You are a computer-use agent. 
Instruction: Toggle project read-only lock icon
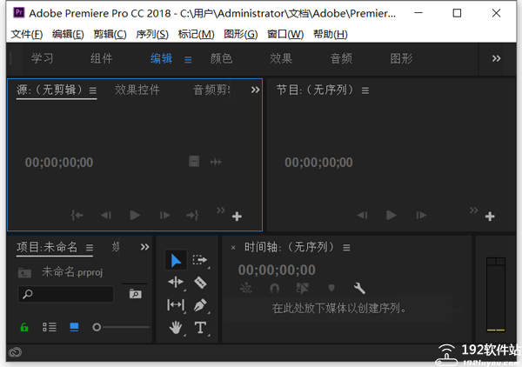click(24, 327)
